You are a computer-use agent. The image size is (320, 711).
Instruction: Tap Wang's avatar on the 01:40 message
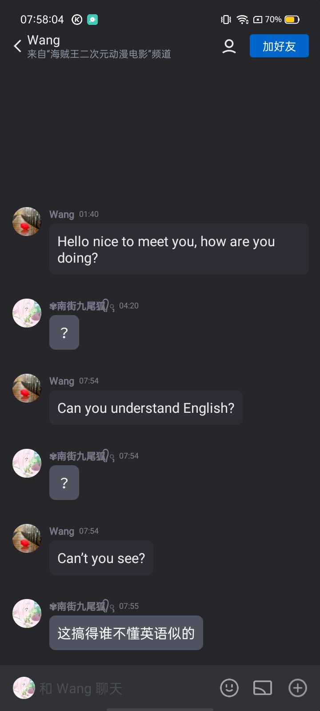pos(27,221)
